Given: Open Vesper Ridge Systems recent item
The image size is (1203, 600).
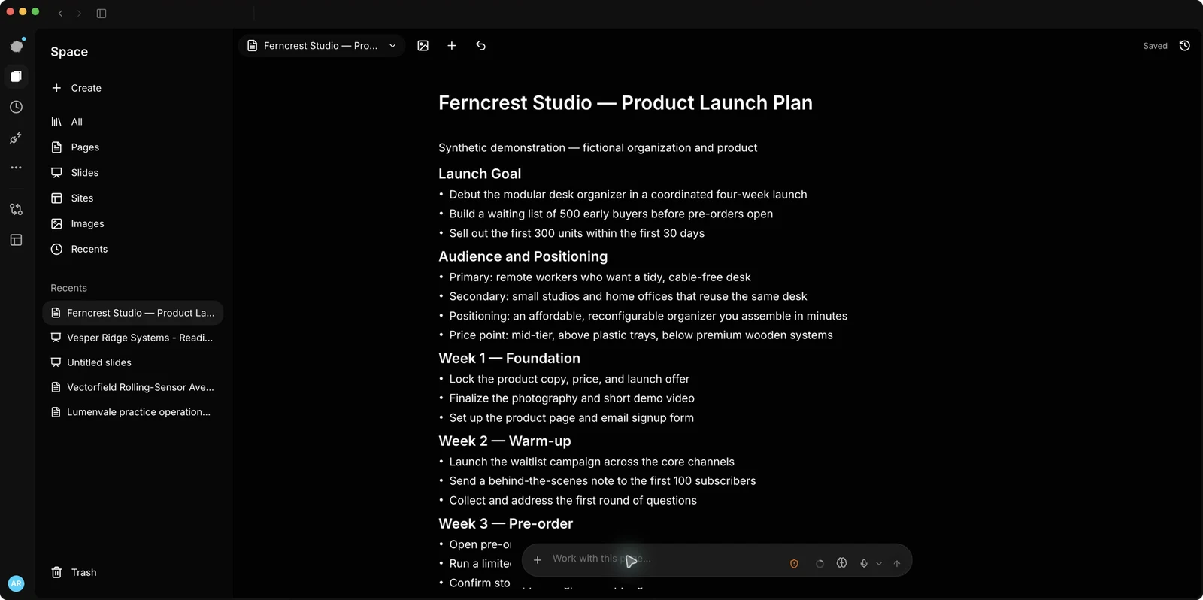Looking at the screenshot, I should (133, 338).
